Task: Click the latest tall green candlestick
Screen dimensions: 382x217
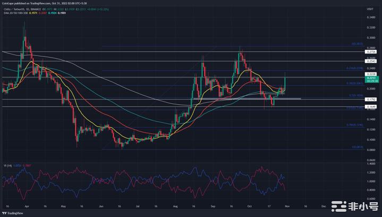Action: 285,82
